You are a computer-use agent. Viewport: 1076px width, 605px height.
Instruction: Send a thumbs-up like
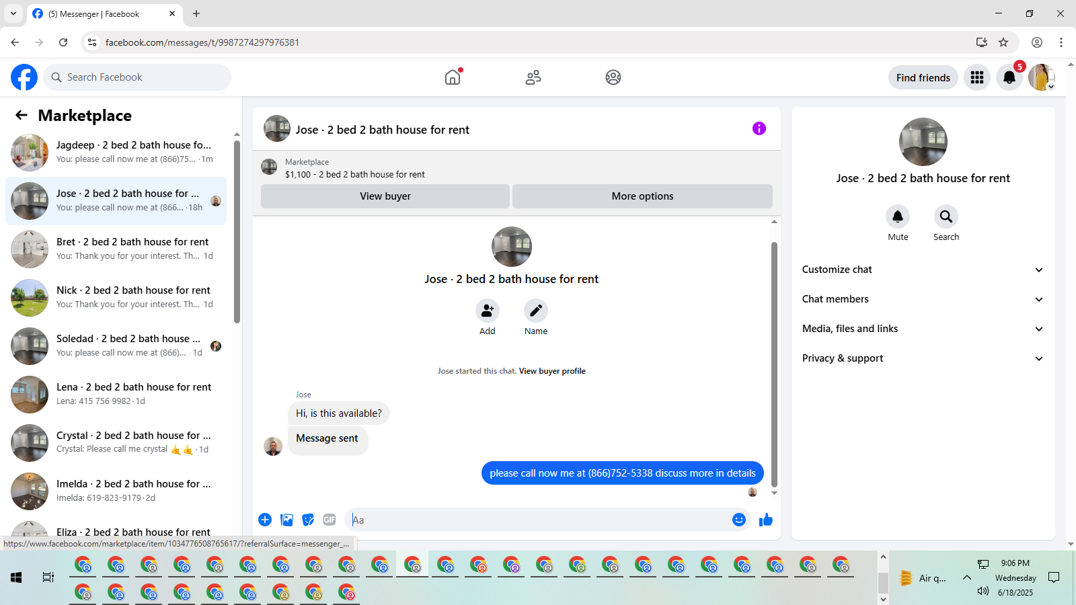[x=766, y=520]
